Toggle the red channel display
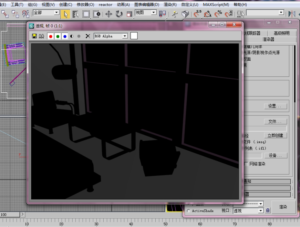Screen dimensions: 300x227 click(51, 36)
